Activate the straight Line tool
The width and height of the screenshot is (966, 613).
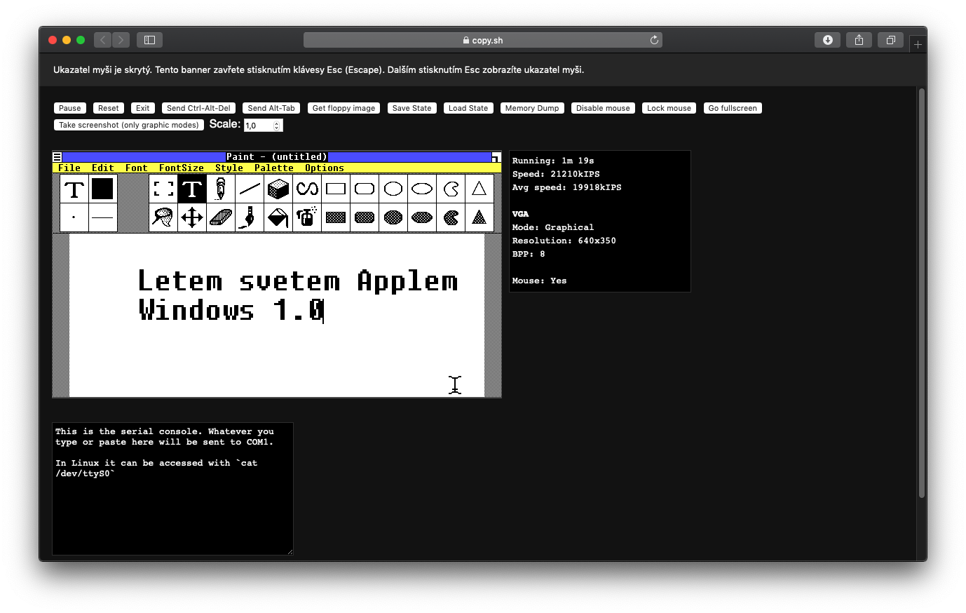(x=250, y=189)
